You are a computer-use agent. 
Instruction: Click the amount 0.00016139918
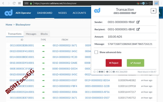point(127,86)
